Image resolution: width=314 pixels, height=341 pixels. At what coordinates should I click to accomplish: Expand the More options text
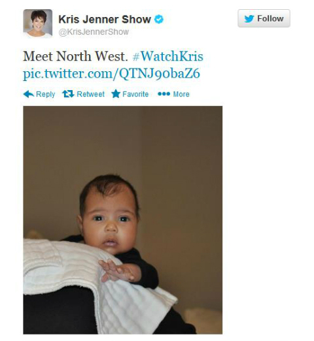coord(181,94)
